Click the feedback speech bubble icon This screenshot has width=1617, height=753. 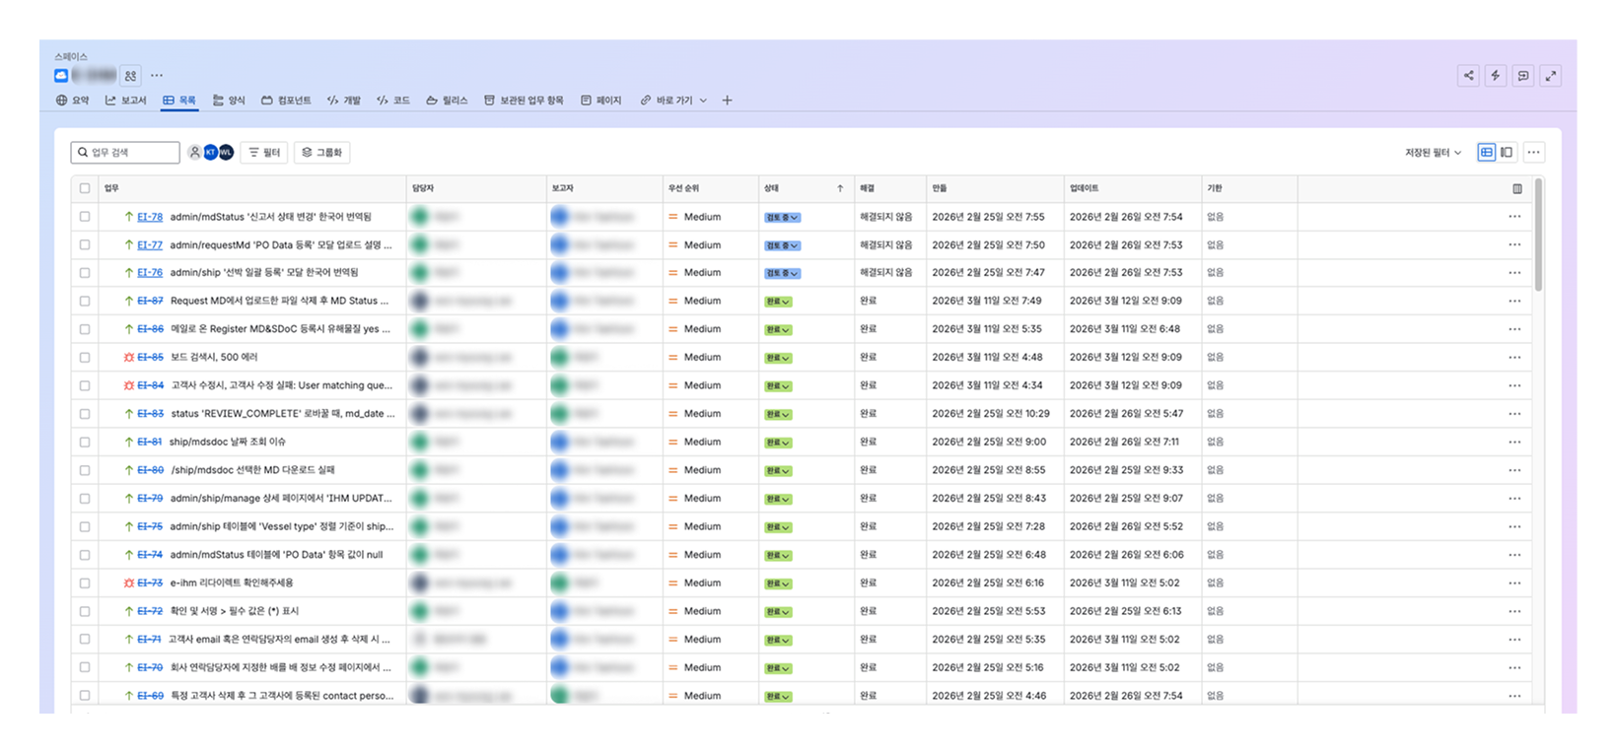[x=1523, y=76]
